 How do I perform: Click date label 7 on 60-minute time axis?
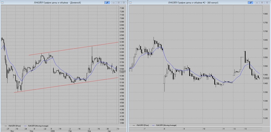pyautogui.click(x=144, y=128)
